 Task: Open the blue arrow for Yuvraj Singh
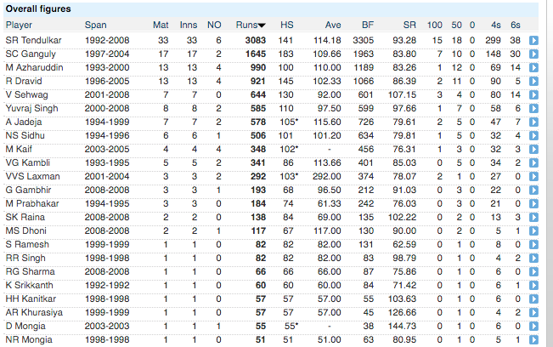coord(533,108)
